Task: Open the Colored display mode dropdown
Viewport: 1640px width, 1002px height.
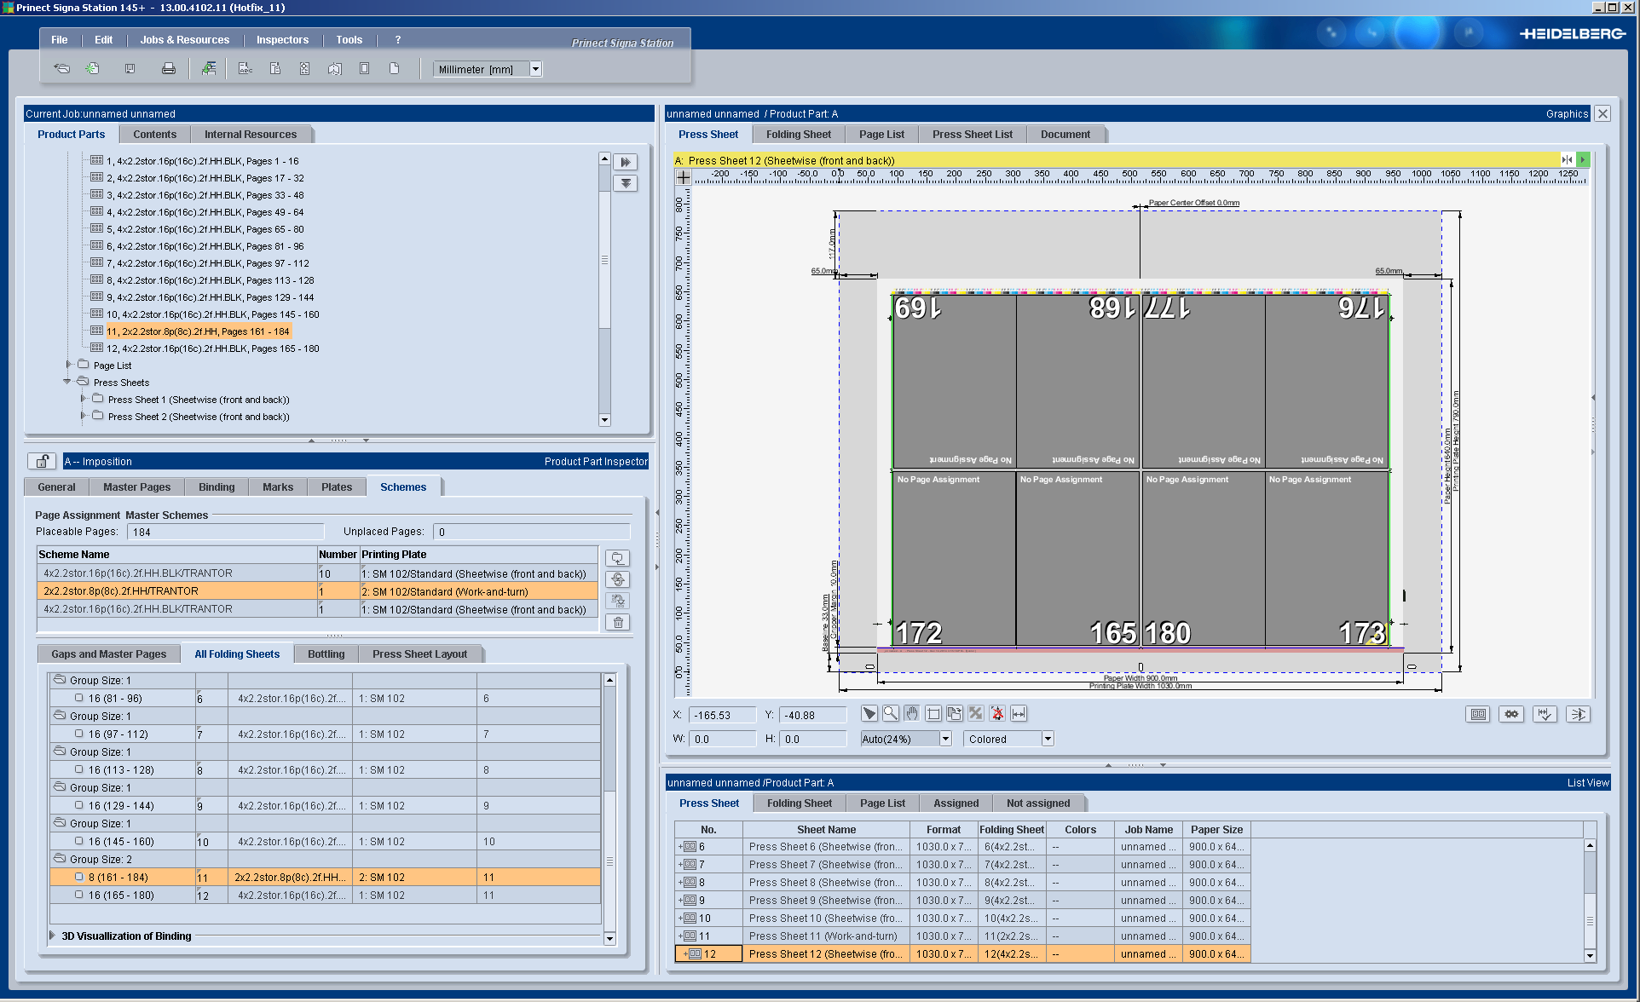Action: [1048, 739]
